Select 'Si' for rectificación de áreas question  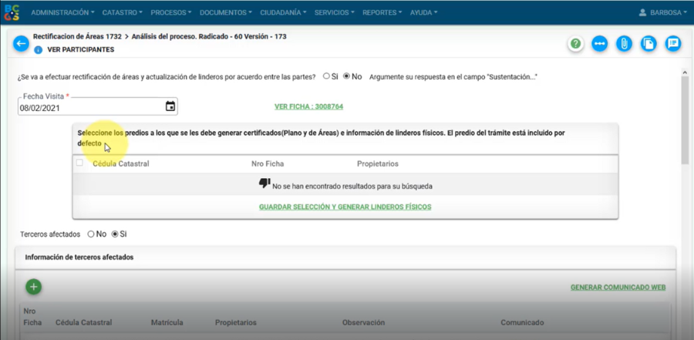point(326,76)
